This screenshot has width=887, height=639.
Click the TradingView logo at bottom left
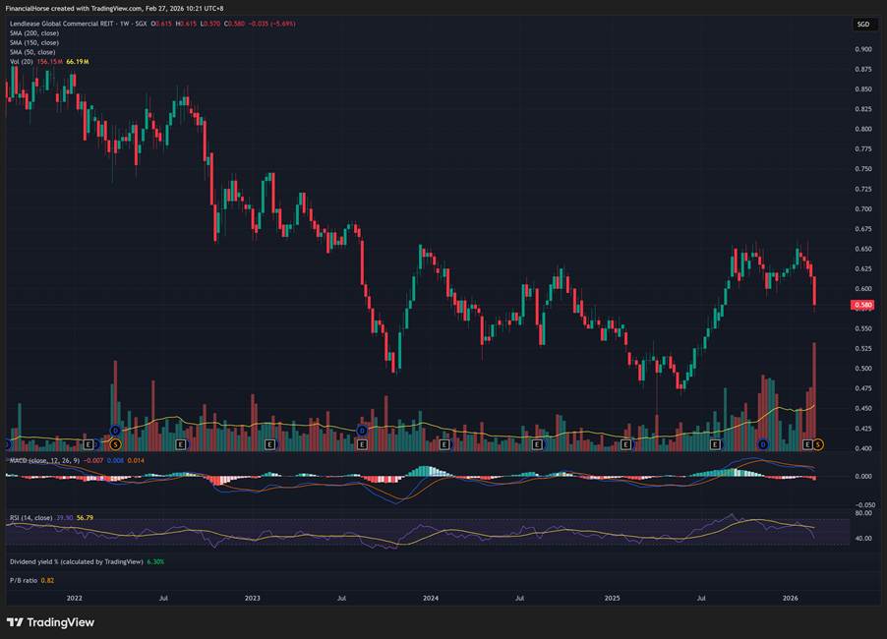click(x=50, y=622)
